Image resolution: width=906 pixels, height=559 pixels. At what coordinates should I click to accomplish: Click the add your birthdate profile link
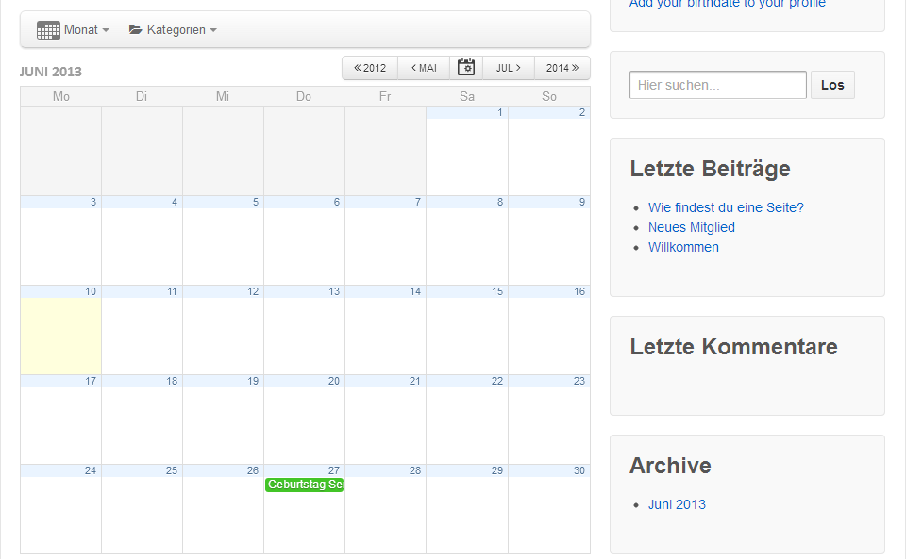tap(727, 4)
